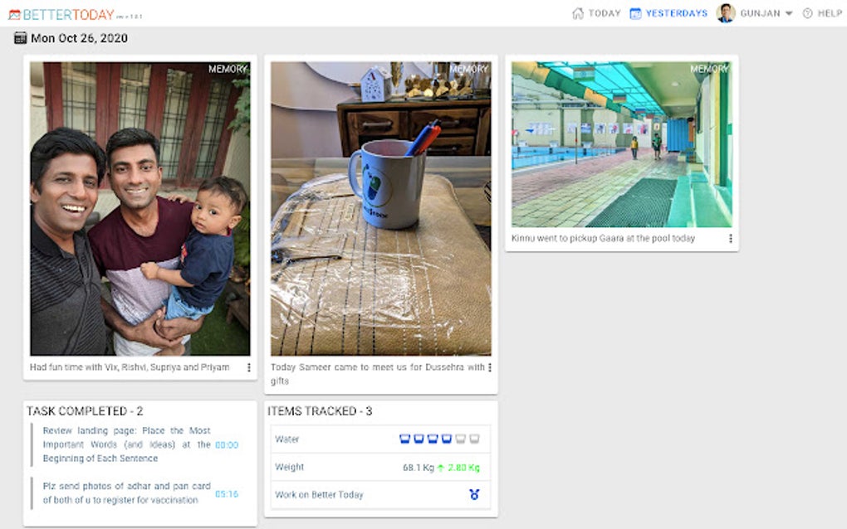
Task: Click the green weight increase arrow
Action: click(x=441, y=468)
